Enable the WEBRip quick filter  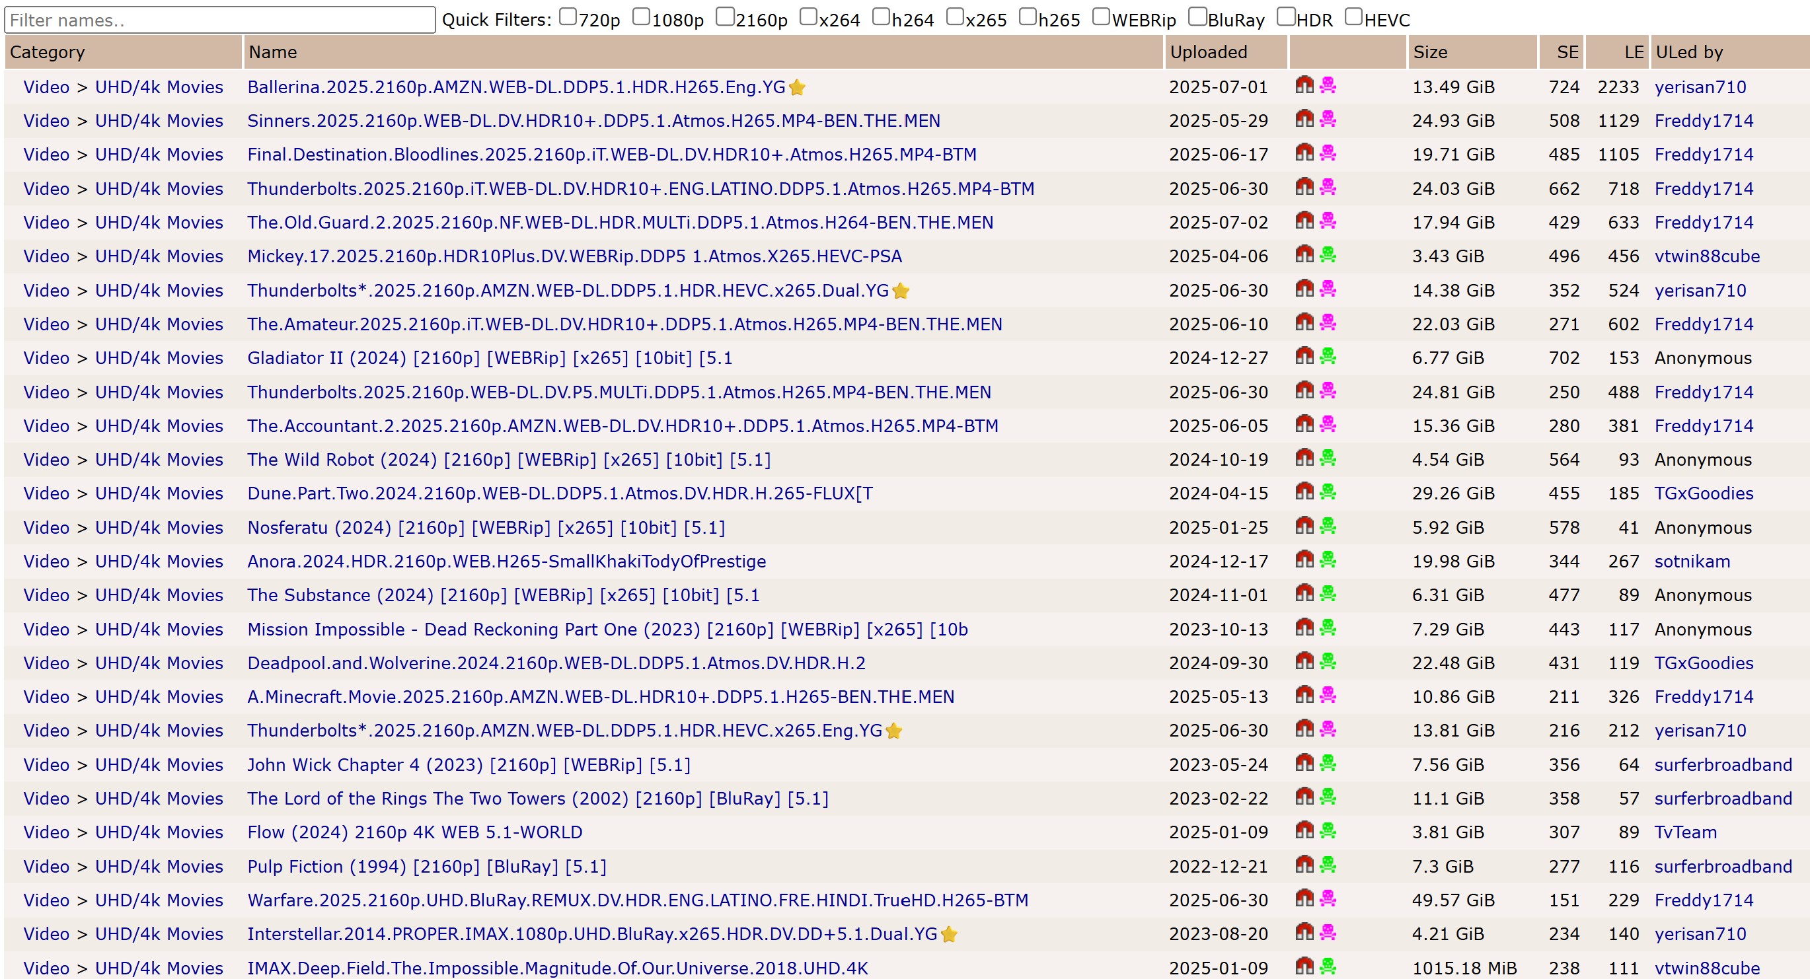pyautogui.click(x=1101, y=17)
